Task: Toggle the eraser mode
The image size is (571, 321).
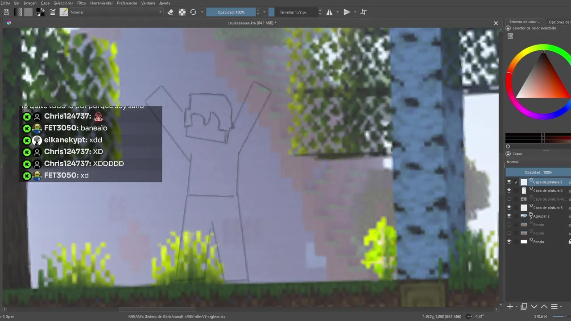Action: tap(170, 12)
